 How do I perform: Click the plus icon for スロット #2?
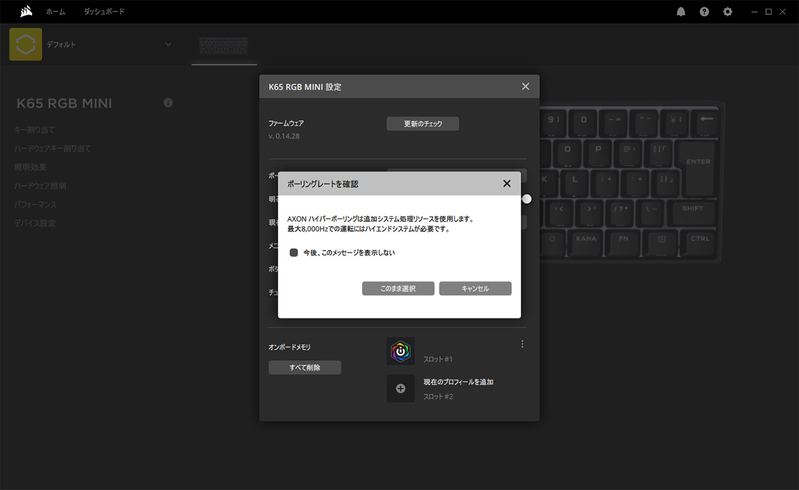click(x=401, y=388)
